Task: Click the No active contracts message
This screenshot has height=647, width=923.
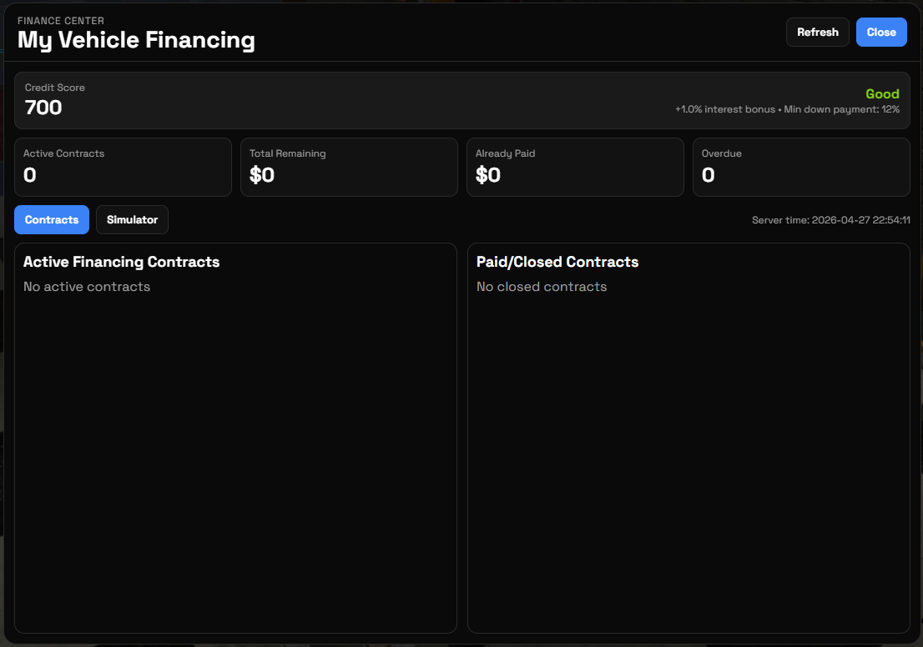Action: point(87,287)
